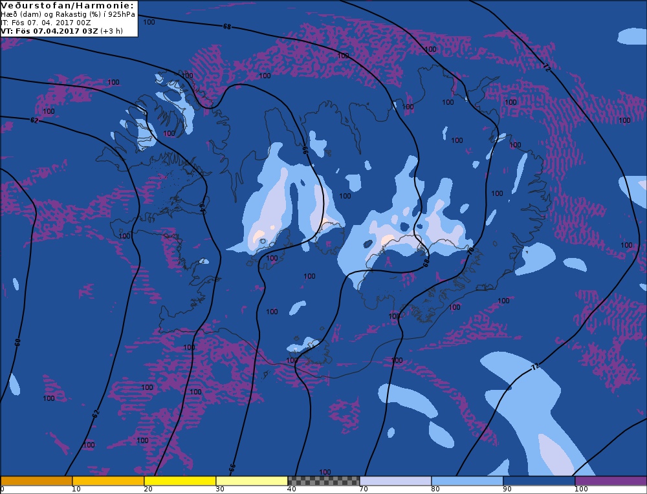Click the 30-40 pale yellow legend swatch
This screenshot has width=647, height=494.
pyautogui.click(x=252, y=481)
